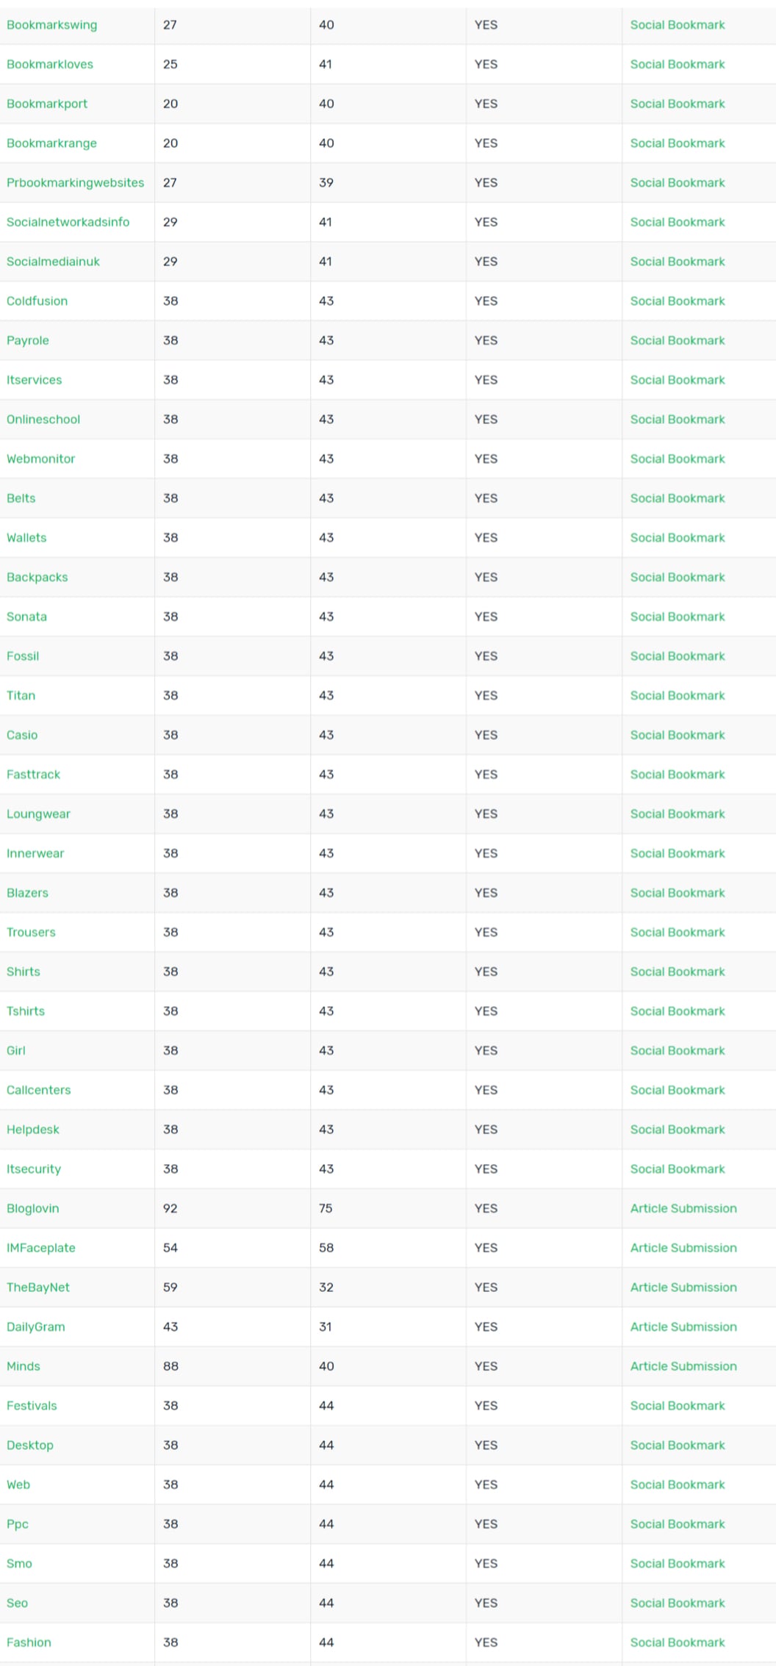
Task: Open the Fasttrack link
Action: click(x=33, y=775)
